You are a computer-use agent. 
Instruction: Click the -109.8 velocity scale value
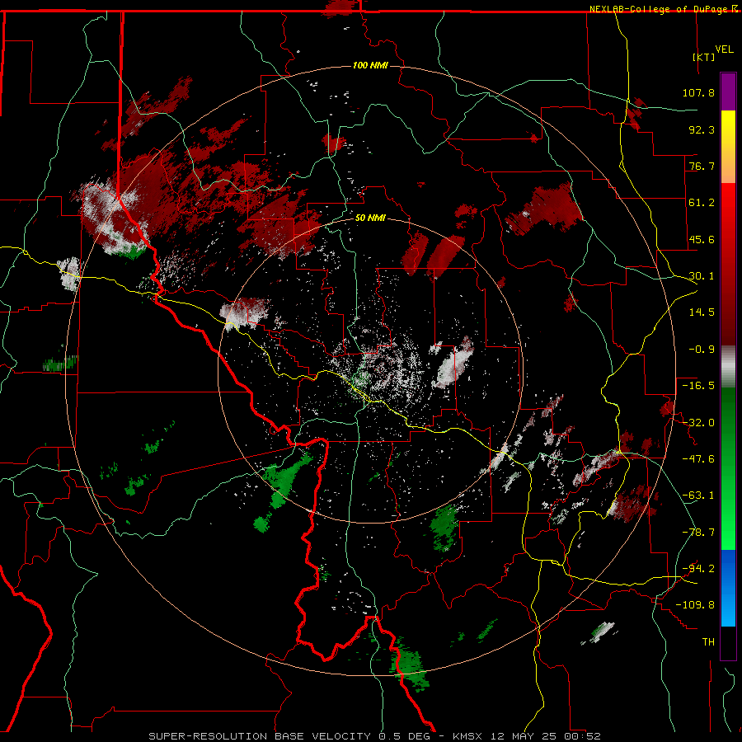pos(695,605)
